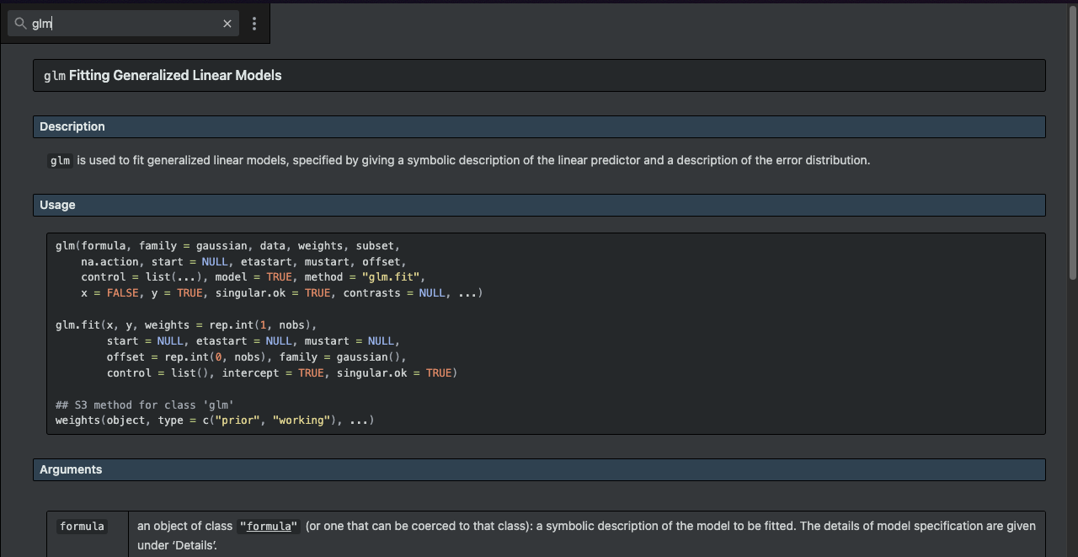Click the weights(object, type) usage line

[214, 420]
